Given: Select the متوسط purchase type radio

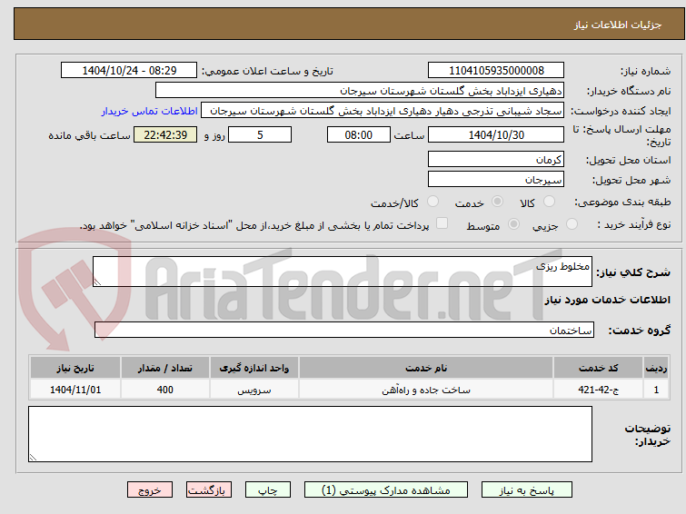Looking at the screenshot, I should pos(513,224).
